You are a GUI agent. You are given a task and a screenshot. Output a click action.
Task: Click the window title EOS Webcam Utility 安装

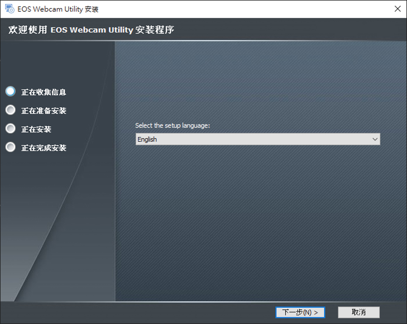(x=58, y=9)
